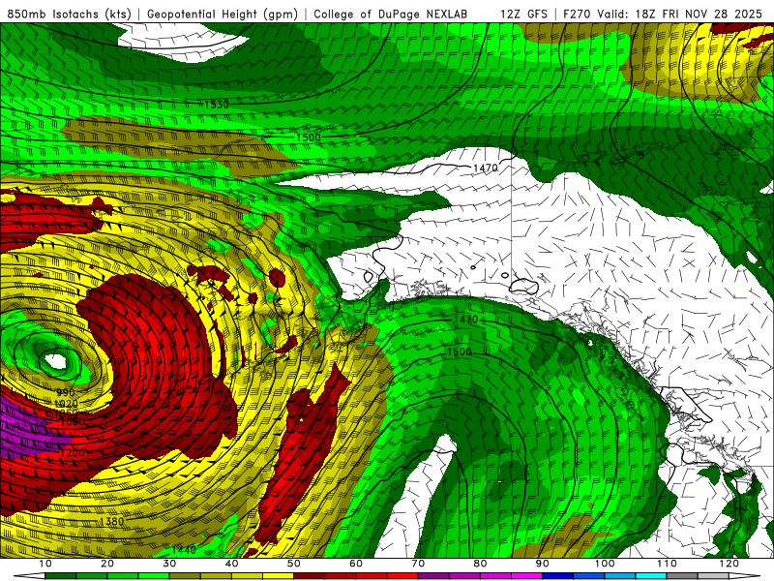
Task: Click the 990 contour label near the low
Action: 65,393
